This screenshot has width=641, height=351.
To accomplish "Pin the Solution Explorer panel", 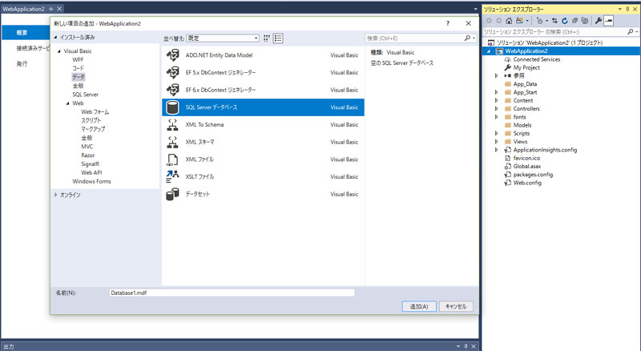I will point(627,9).
